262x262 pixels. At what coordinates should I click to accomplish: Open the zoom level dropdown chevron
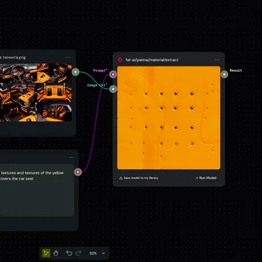103,253
